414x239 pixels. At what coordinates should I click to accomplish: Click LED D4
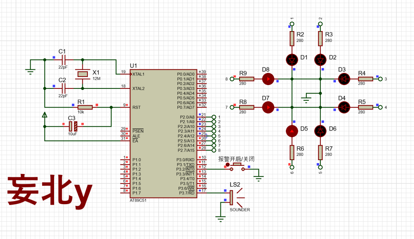pos(344,107)
